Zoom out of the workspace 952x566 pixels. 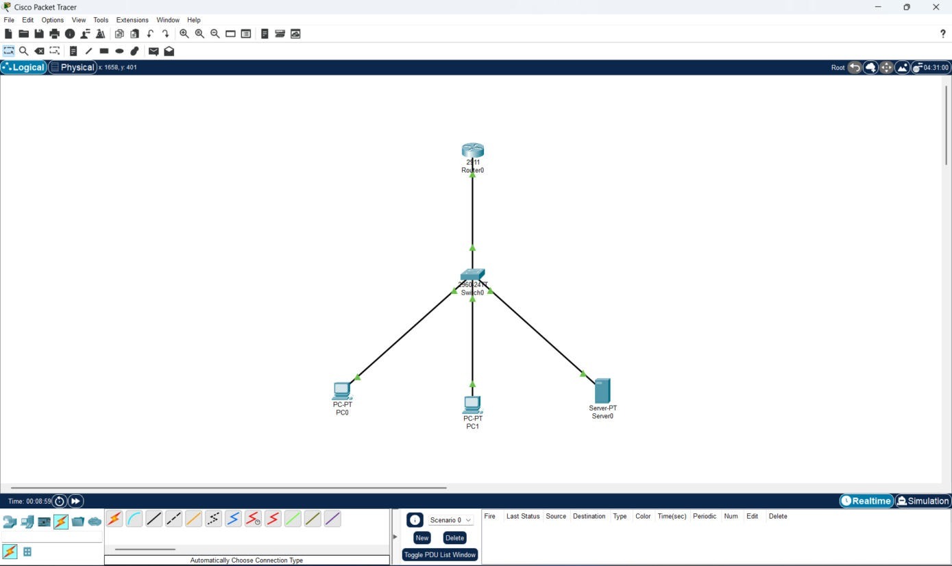coord(215,34)
